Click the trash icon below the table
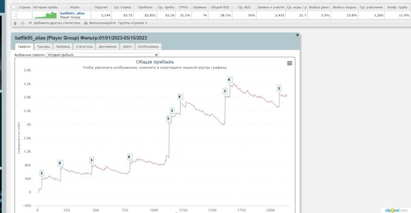Viewport: 411px width, 213px height. (15, 23)
